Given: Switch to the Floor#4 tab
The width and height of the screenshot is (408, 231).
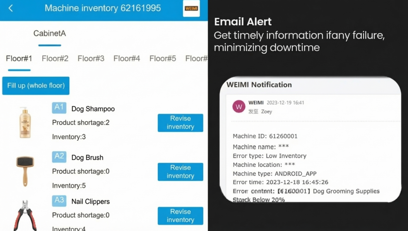Looking at the screenshot, I should click(127, 59).
